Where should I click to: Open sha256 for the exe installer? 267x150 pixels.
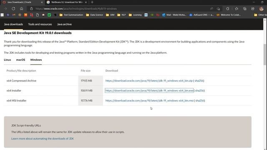point(199,91)
